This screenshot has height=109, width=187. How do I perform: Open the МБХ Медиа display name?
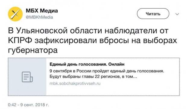coord(42,11)
